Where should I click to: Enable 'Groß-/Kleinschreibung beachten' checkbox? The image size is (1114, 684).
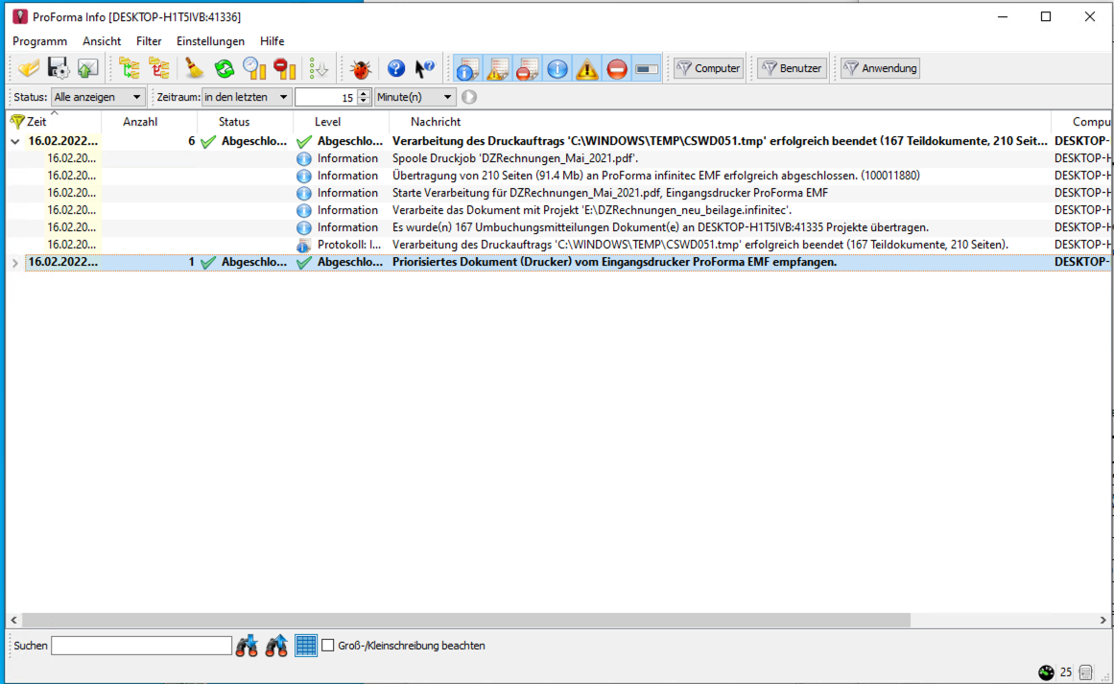(327, 646)
